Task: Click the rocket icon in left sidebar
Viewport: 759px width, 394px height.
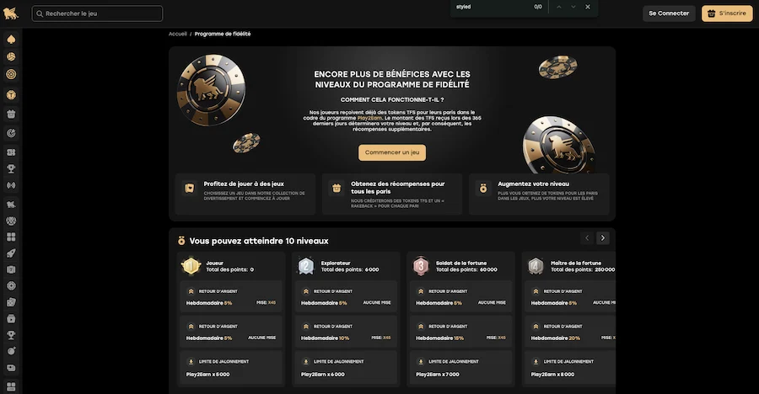Action: 11,253
